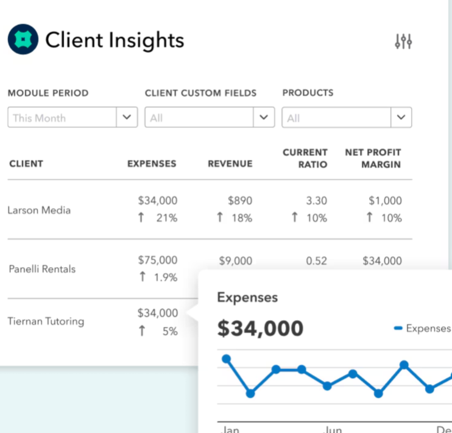
Task: Select Panelli Rentals expenses $75,000 value
Action: (x=158, y=260)
